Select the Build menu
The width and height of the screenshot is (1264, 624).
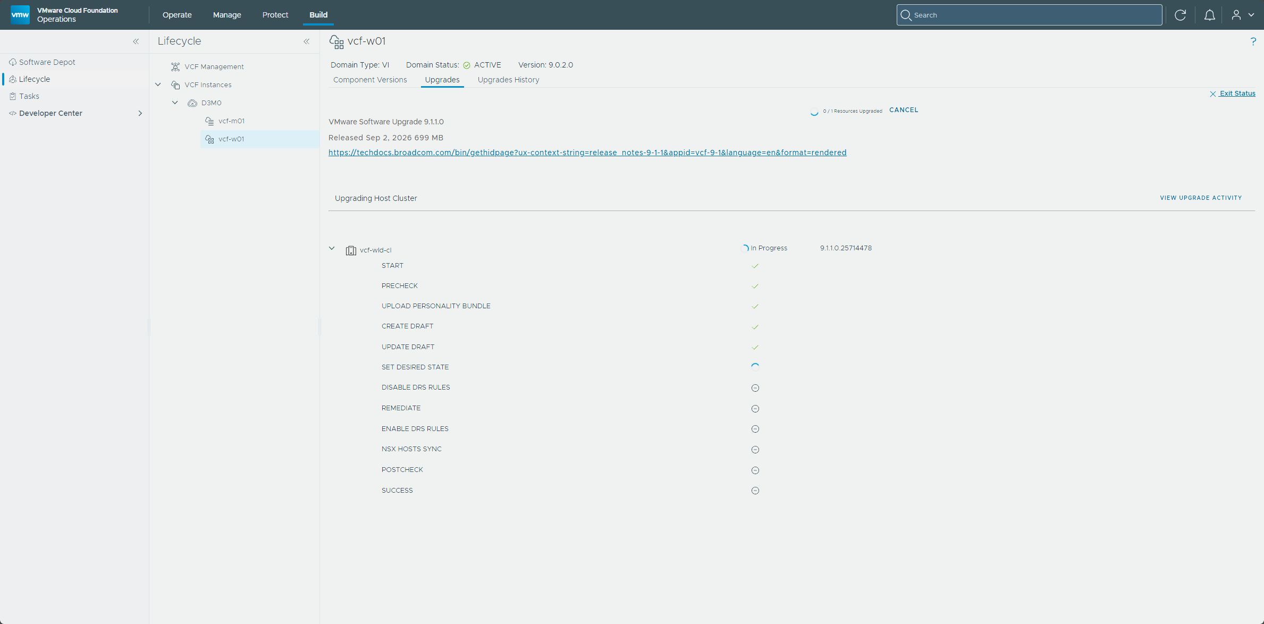tap(318, 15)
